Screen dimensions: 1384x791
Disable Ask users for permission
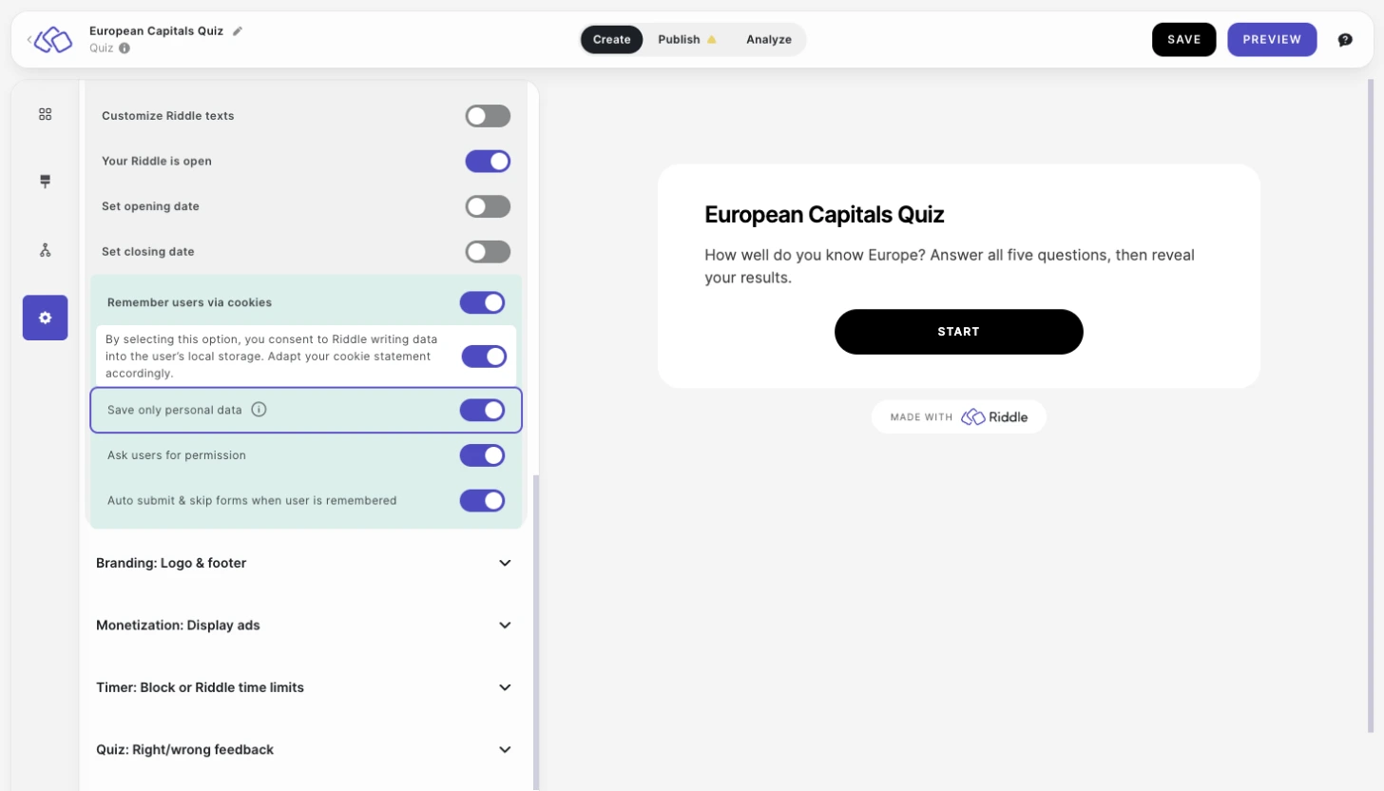pos(482,455)
